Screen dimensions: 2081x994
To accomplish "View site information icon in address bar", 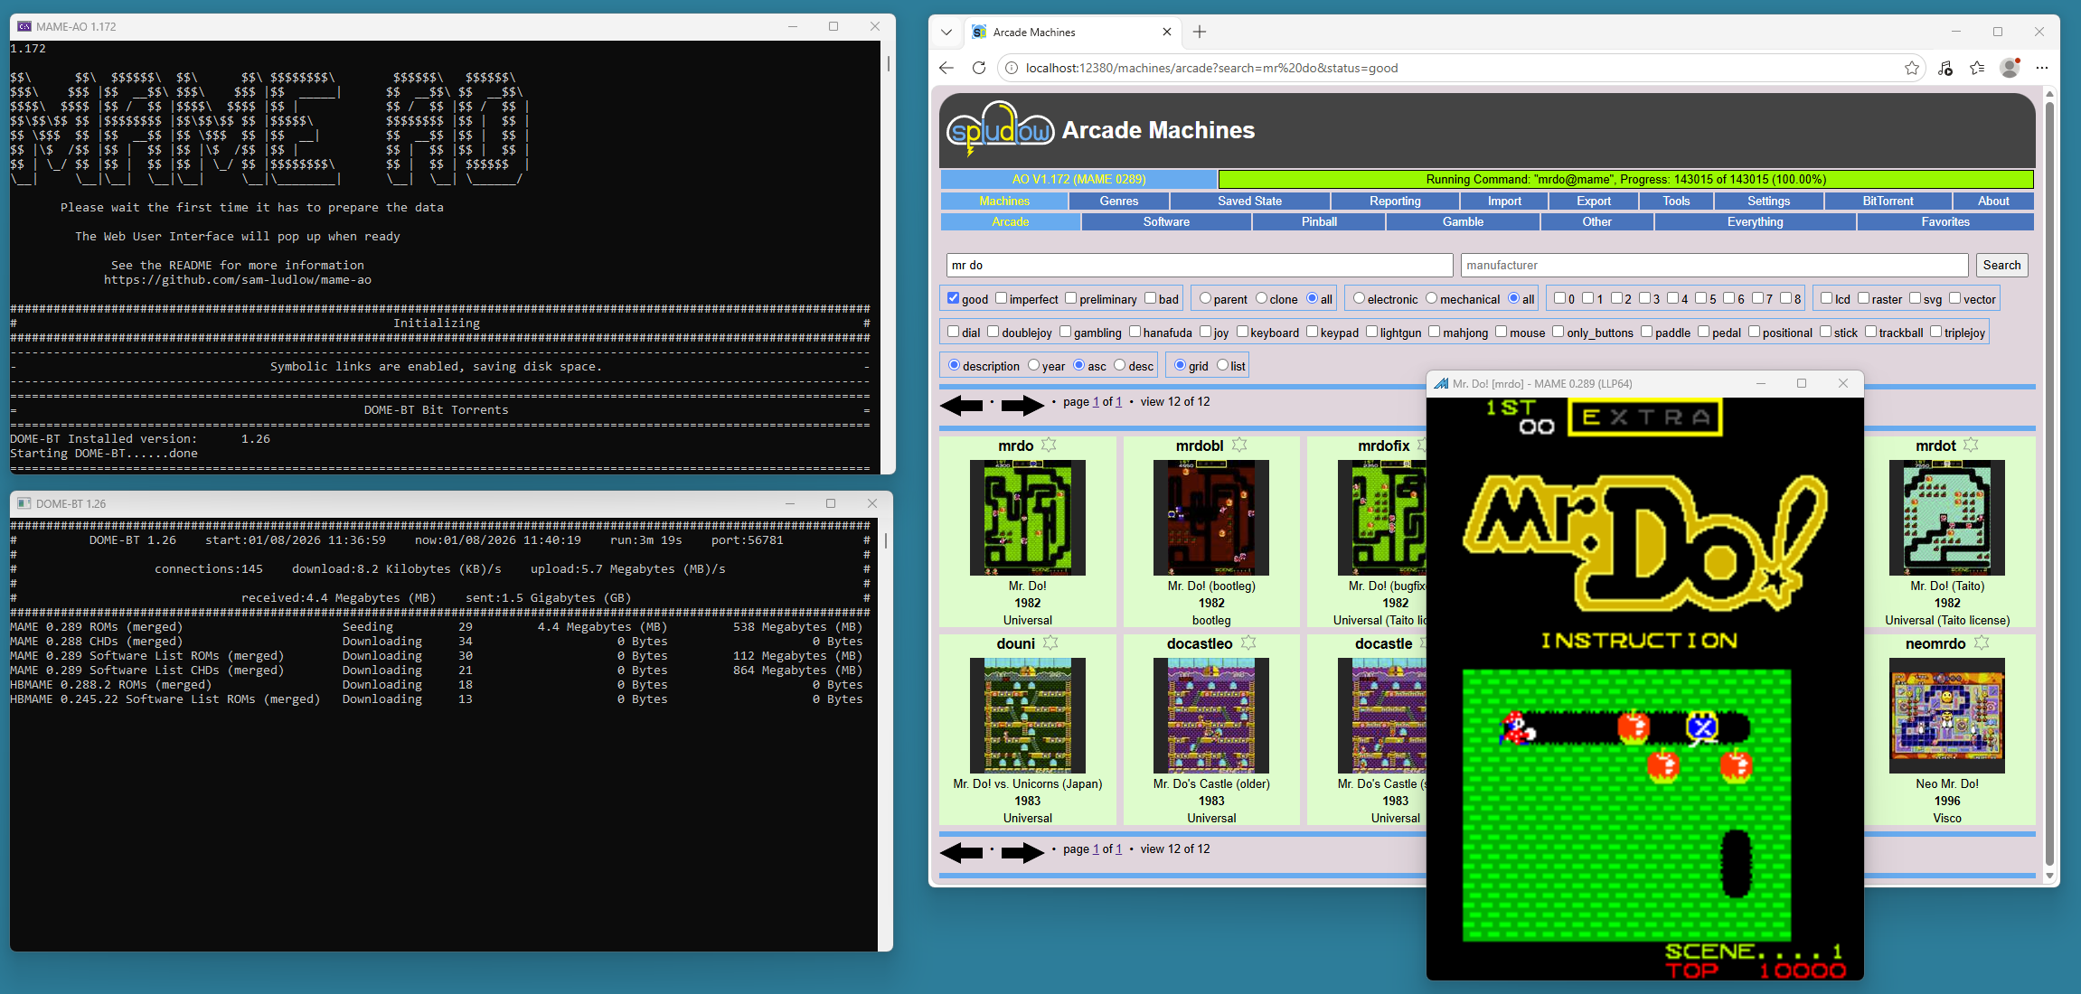I will point(1012,68).
